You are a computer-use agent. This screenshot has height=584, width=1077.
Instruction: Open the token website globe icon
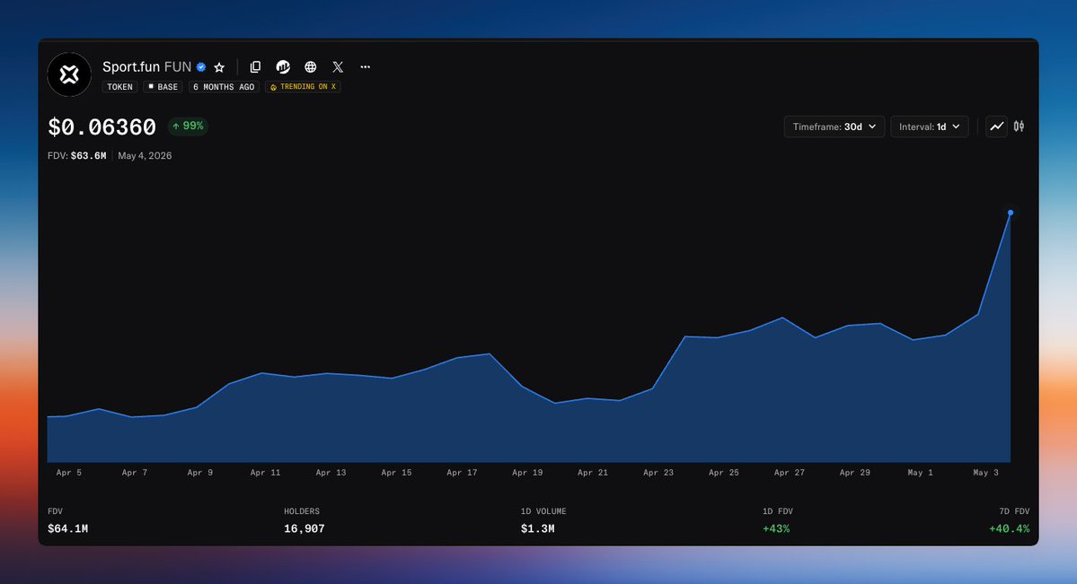(311, 66)
